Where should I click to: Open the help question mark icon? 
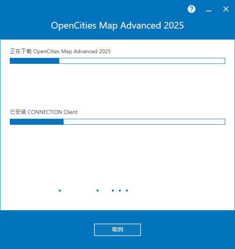(x=192, y=9)
